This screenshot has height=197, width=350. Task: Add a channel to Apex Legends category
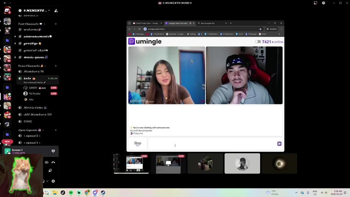(x=56, y=130)
